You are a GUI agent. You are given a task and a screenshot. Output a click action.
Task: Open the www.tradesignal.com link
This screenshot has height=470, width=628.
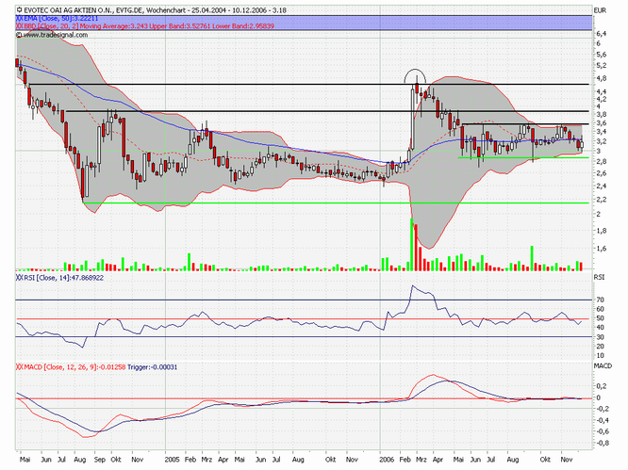click(56, 35)
